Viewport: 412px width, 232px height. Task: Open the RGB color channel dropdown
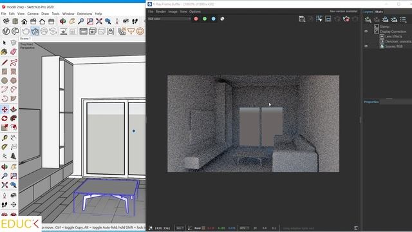[169, 19]
